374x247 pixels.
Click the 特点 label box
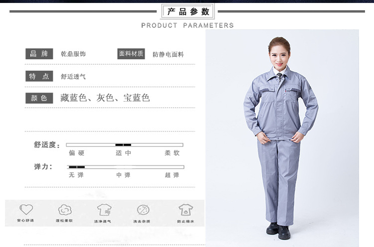click(x=39, y=76)
